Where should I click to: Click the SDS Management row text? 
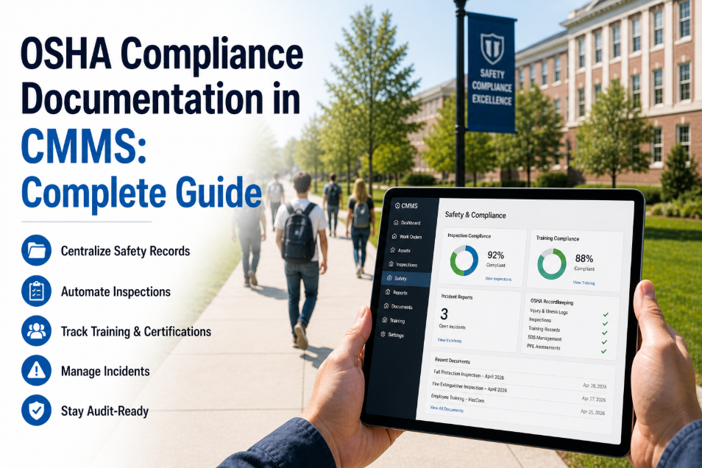(x=544, y=338)
